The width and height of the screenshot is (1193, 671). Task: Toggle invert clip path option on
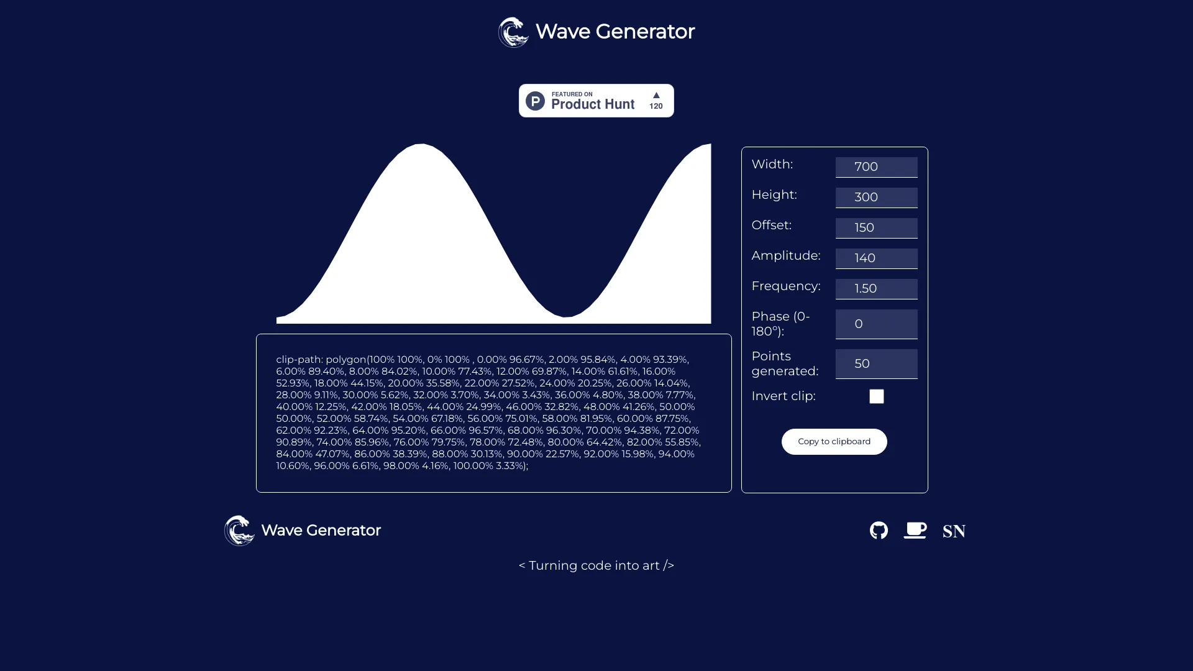point(876,396)
